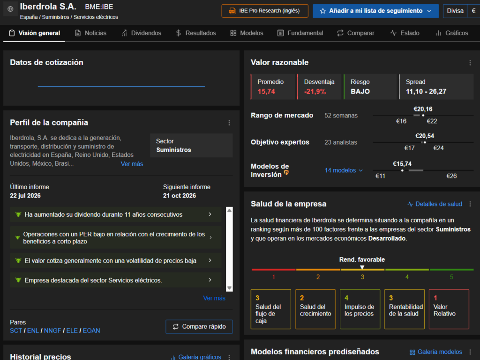Click the Modelos de inversión range slider
This screenshot has height=360, width=480.
[x=423, y=170]
